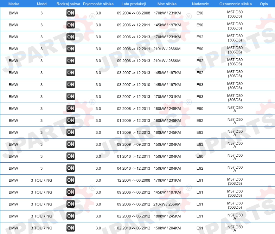This screenshot has width=275, height=234.
Task: Click the Moc silnika column header
Action: coord(167,4)
